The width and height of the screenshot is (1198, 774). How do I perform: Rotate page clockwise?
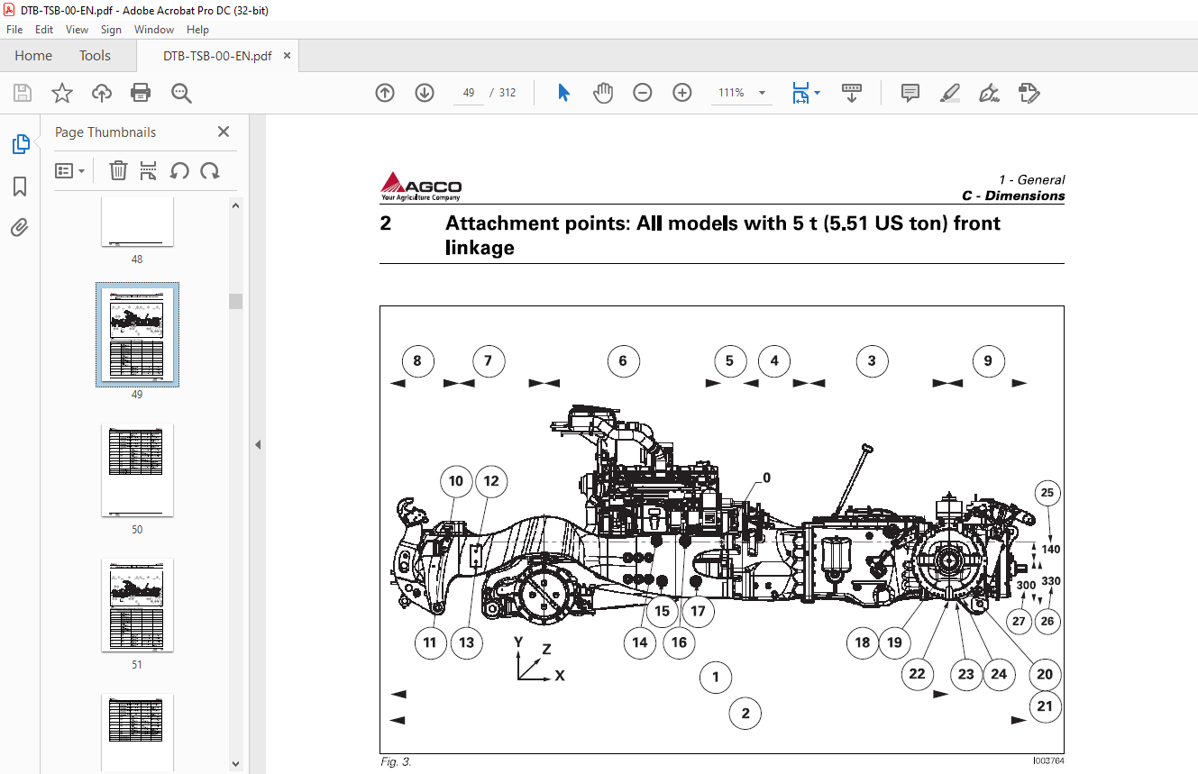pos(210,170)
